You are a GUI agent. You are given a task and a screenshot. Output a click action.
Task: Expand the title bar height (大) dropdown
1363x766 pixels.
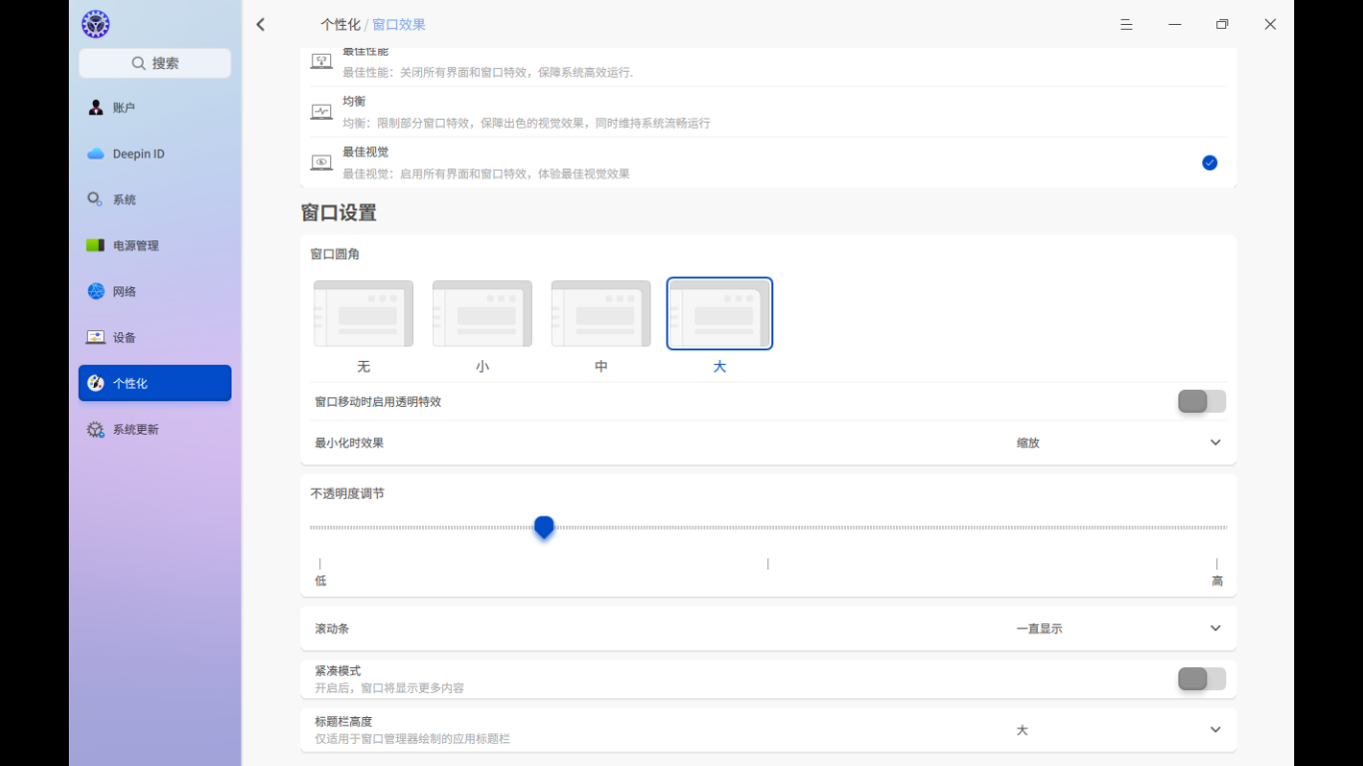point(1119,730)
